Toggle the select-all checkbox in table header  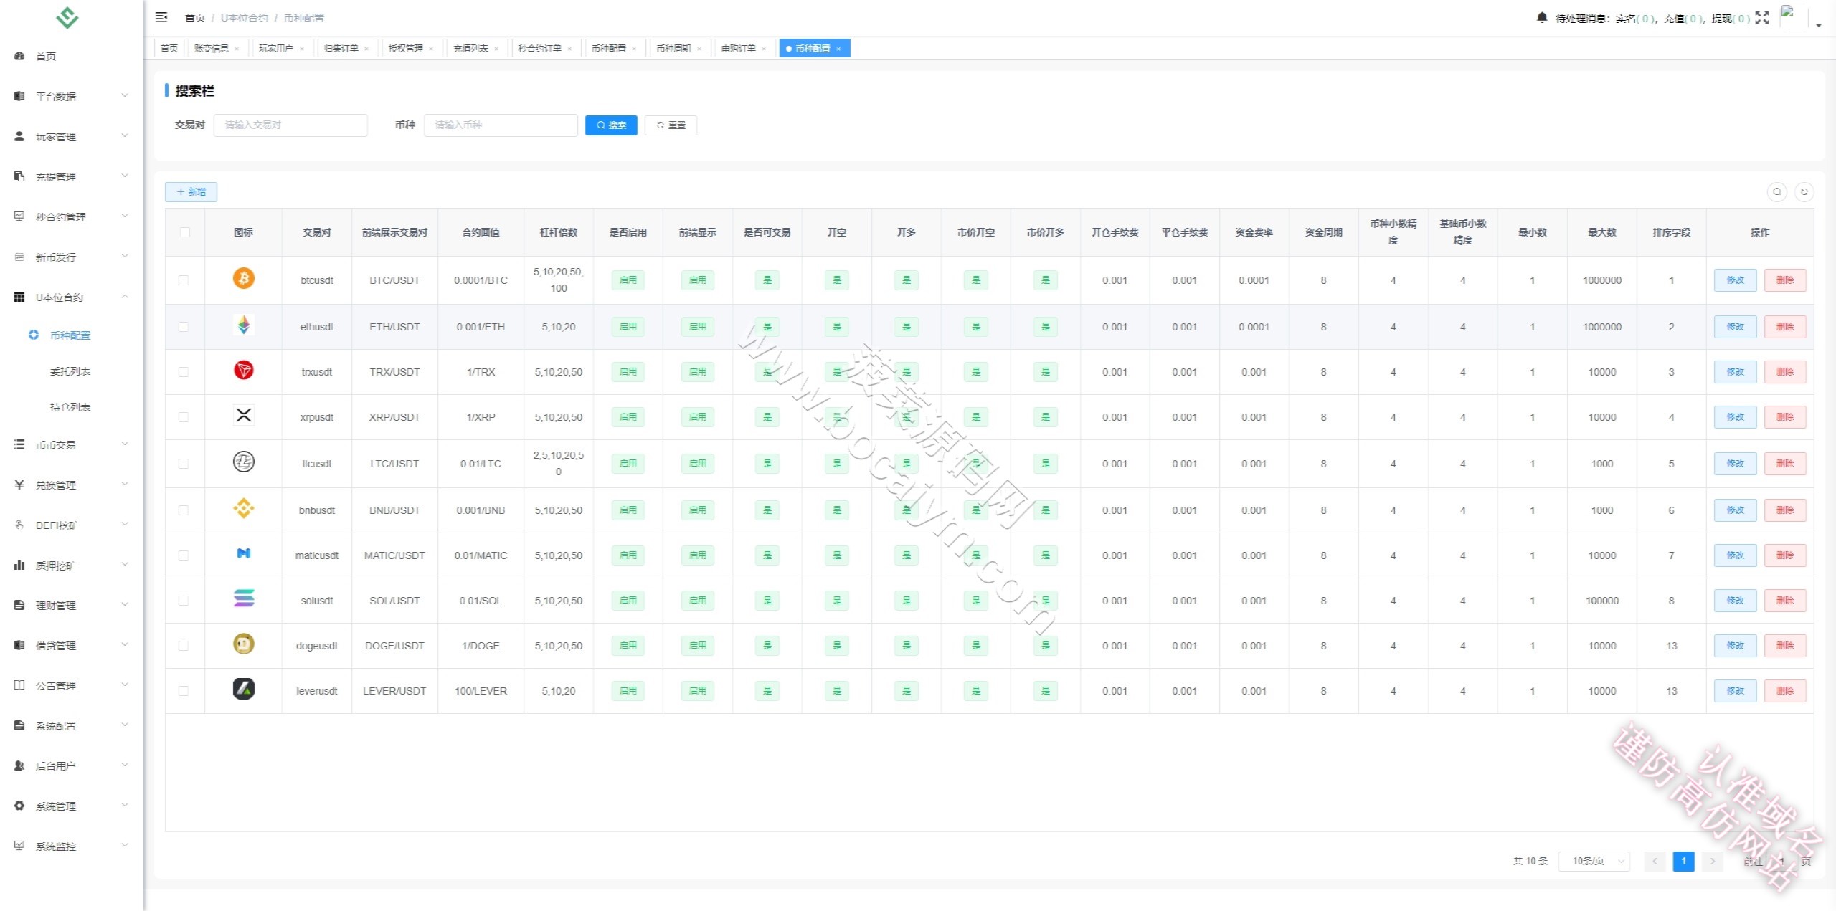point(185,232)
